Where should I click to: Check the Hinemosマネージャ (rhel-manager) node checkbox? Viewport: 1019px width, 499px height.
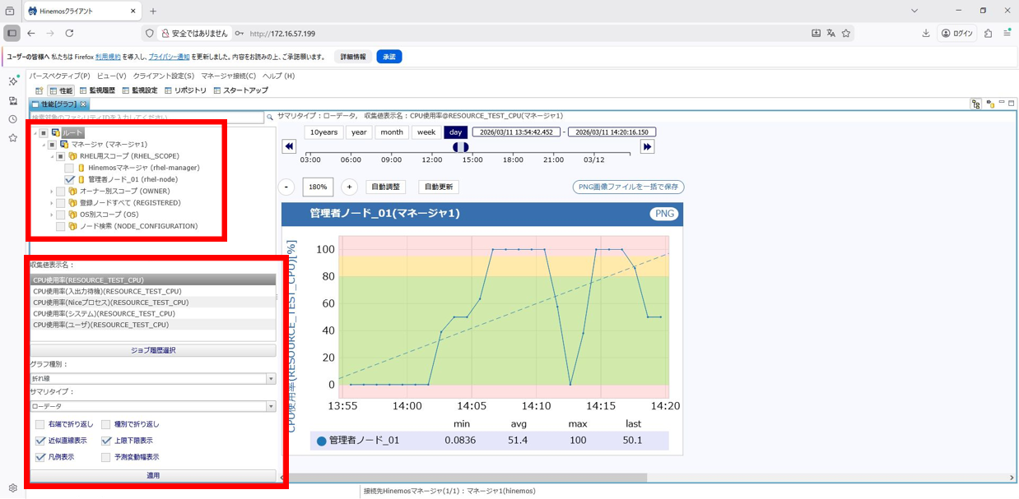[69, 168]
